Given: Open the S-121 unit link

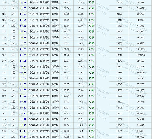Looking at the screenshot, I should pyautogui.click(x=23, y=2).
